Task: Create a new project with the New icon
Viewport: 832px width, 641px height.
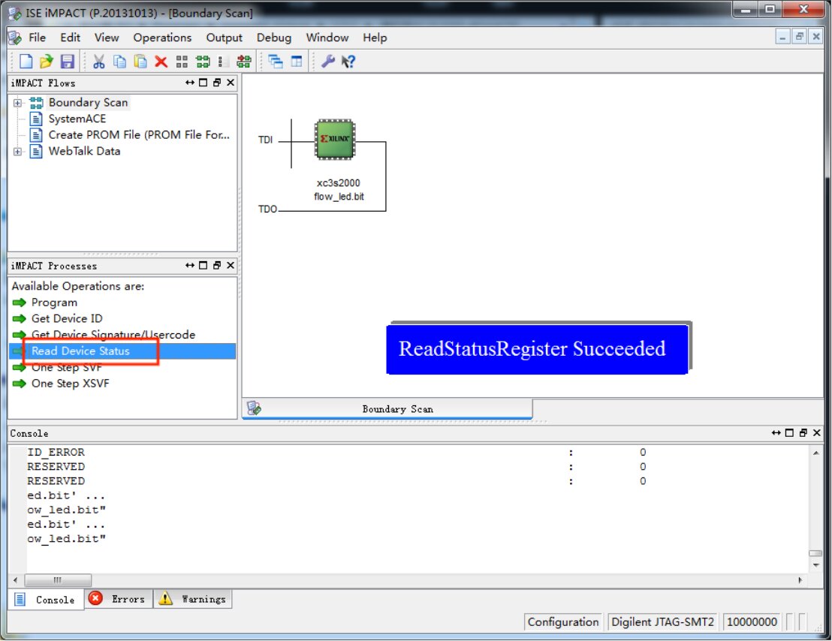Action: click(x=26, y=62)
